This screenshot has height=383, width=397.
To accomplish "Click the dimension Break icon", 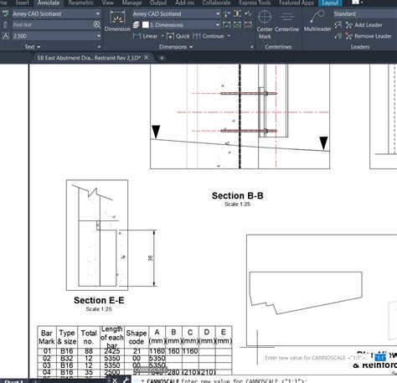I will point(227,13).
